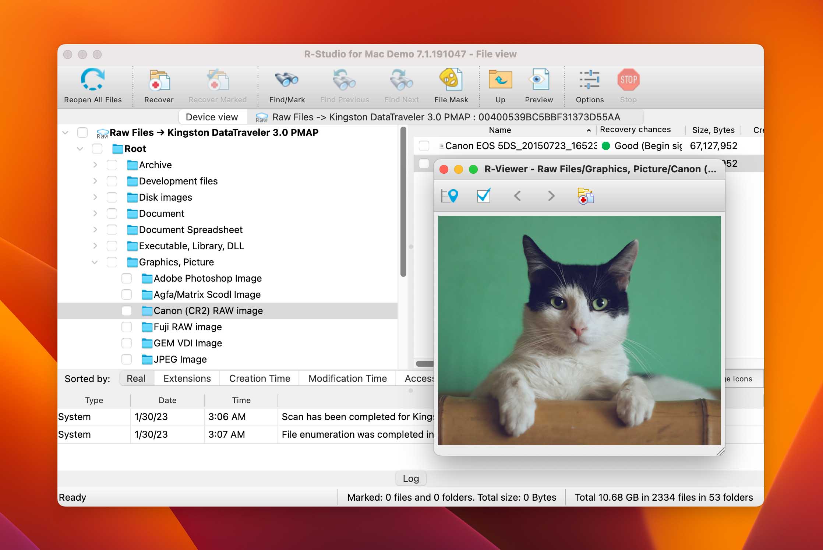This screenshot has height=550, width=823.
Task: Select the Raw Files Kingston DataTraveler tab
Action: (445, 117)
